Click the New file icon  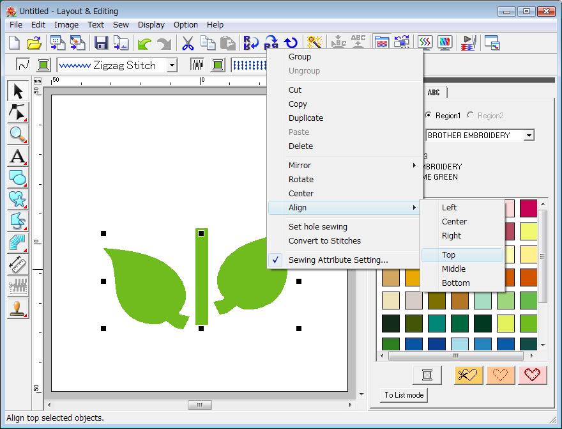coord(14,43)
